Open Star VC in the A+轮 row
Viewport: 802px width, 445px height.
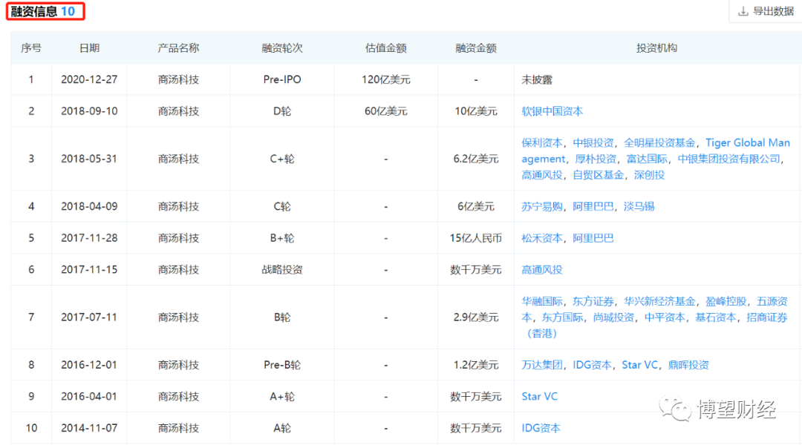pyautogui.click(x=539, y=397)
